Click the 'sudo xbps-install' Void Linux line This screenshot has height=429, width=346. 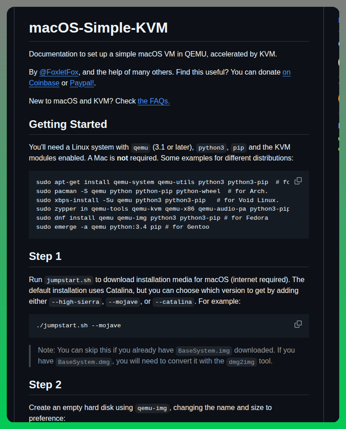tap(158, 200)
